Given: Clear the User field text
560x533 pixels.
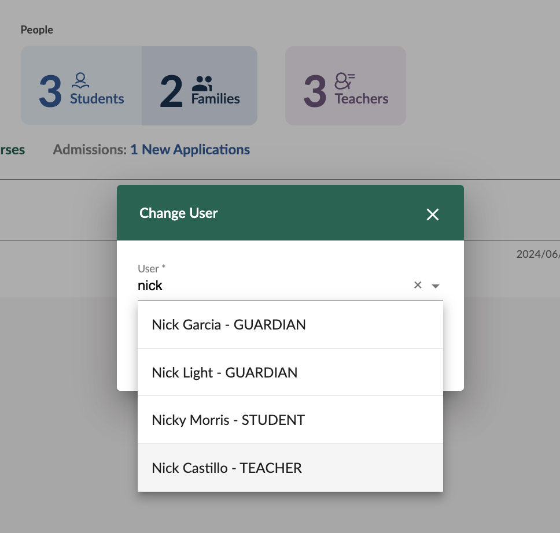Looking at the screenshot, I should [x=418, y=285].
